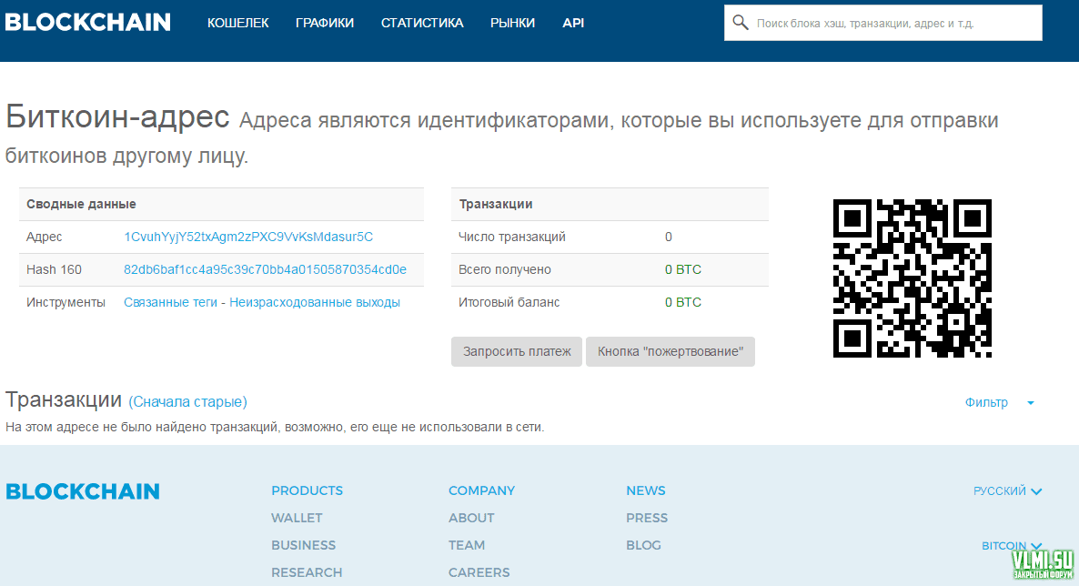
Task: Open the Графики menu item
Action: [325, 23]
